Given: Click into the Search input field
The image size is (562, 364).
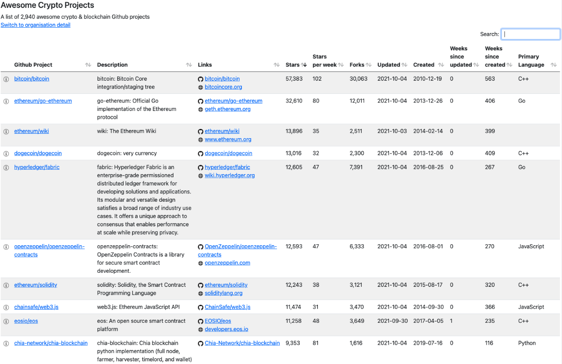Looking at the screenshot, I should (x=531, y=34).
